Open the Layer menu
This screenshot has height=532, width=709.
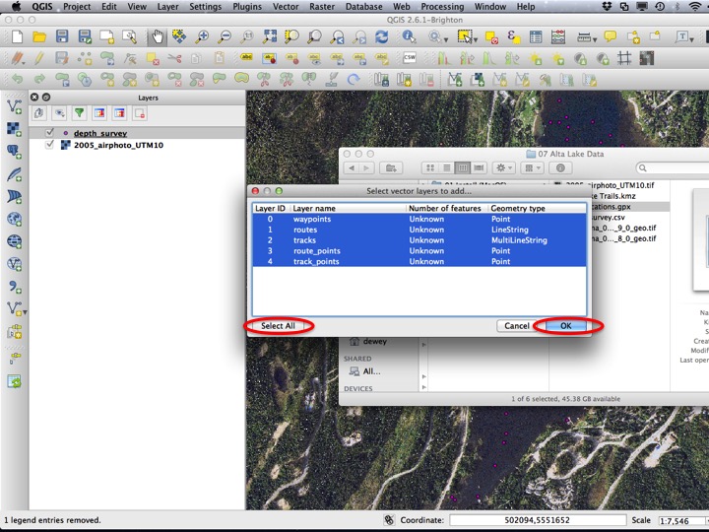167,6
